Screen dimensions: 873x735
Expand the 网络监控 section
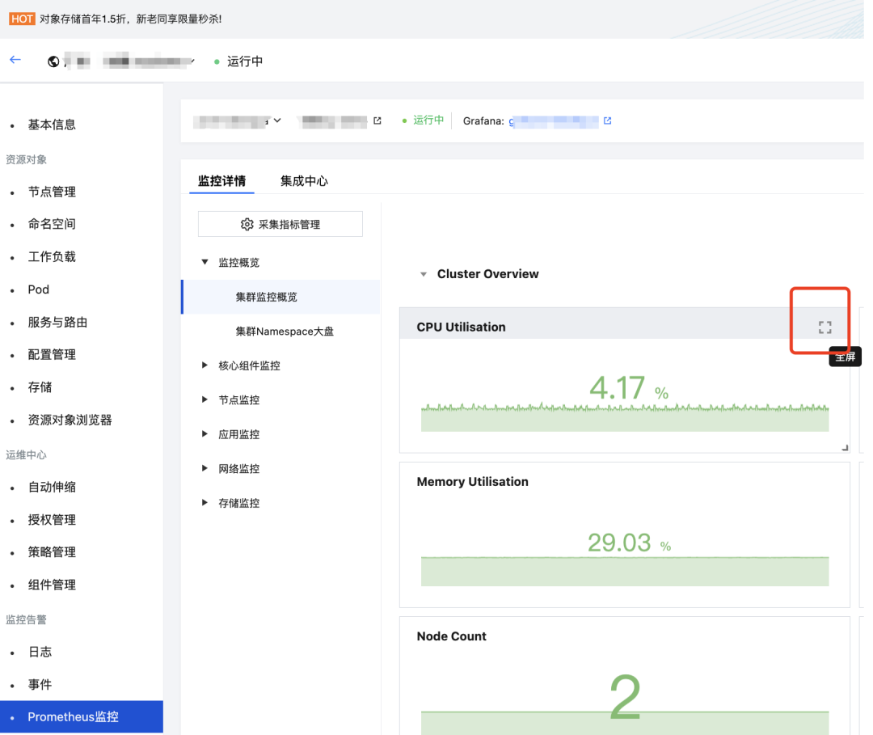pos(205,468)
